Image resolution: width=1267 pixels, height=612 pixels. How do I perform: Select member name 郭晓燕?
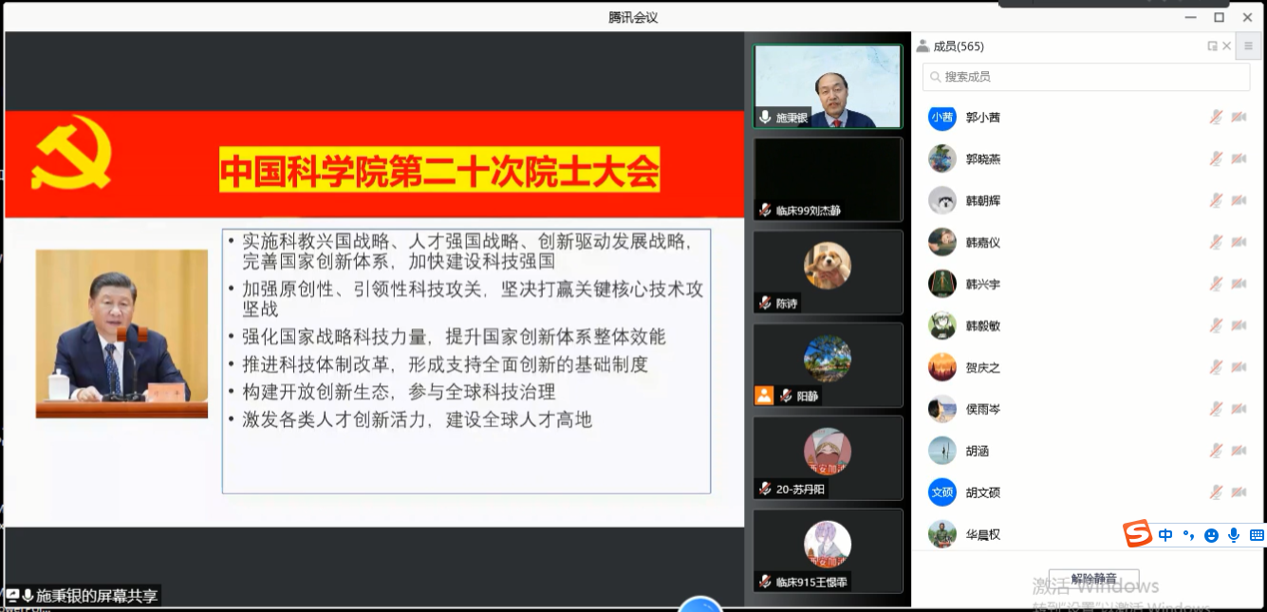[983, 159]
